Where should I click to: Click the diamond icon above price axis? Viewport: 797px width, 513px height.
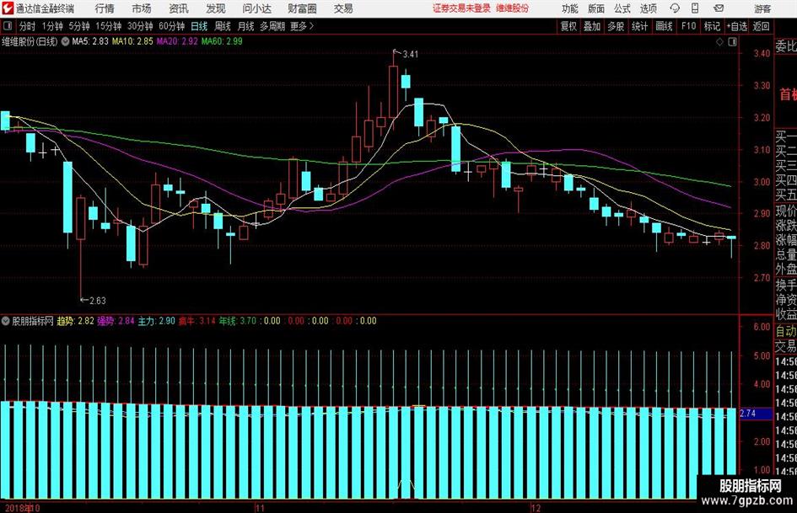pyautogui.click(x=719, y=42)
